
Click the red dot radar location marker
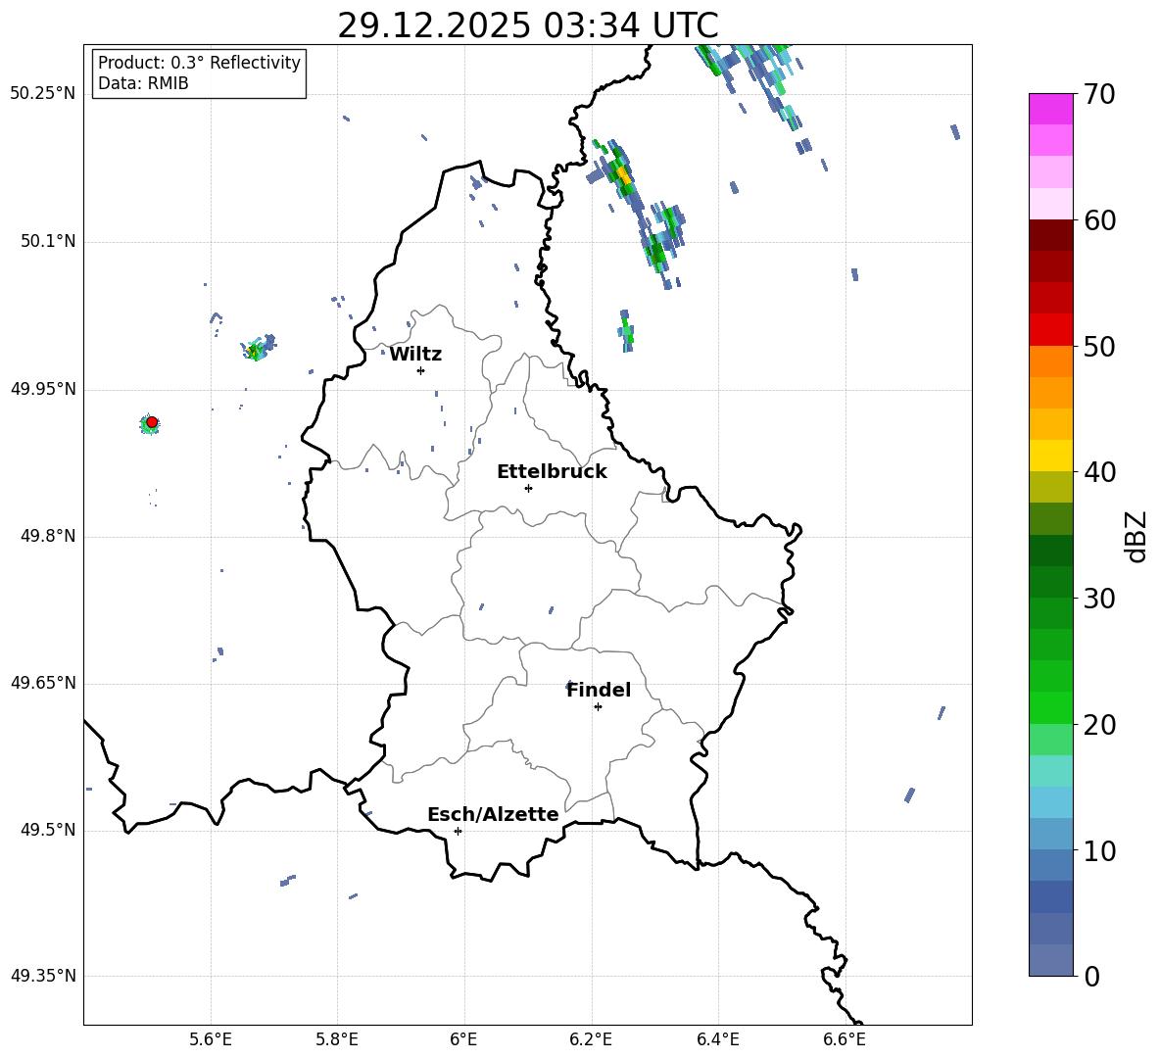152,422
